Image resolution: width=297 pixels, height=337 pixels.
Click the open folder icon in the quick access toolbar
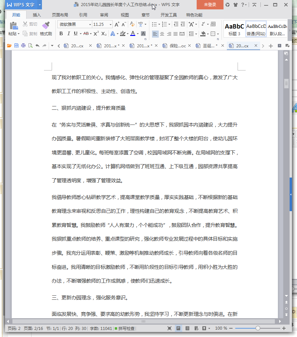point(9,46)
